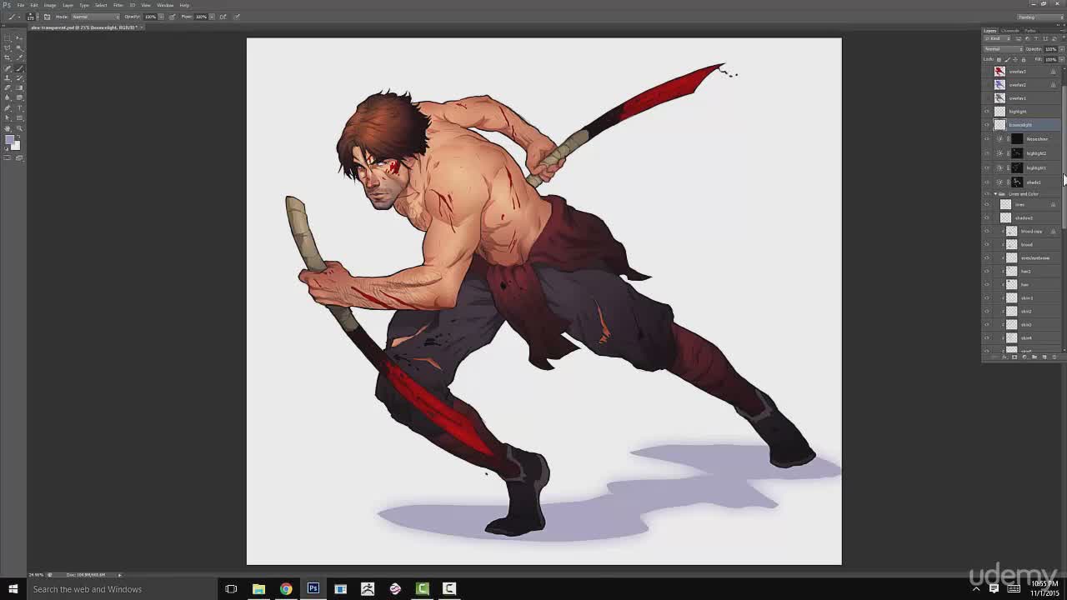The image size is (1067, 600).
Task: Open the layer blend mode dropdown
Action: tap(1004, 49)
